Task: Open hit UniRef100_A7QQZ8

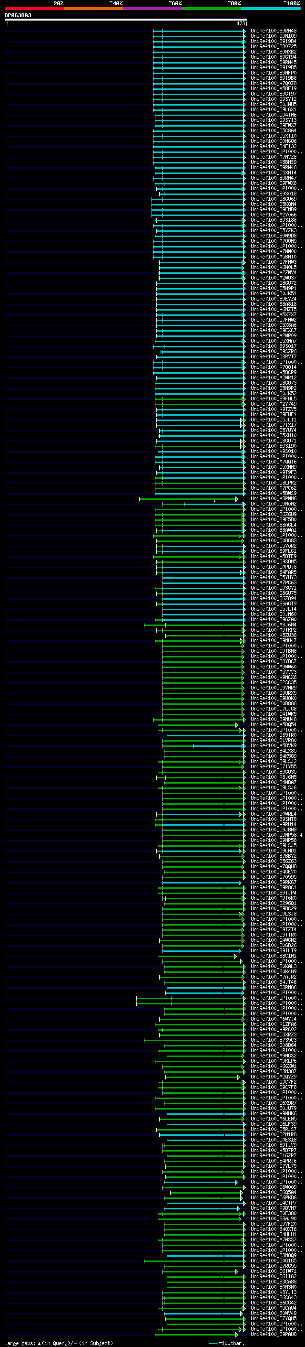Action: coord(274,83)
